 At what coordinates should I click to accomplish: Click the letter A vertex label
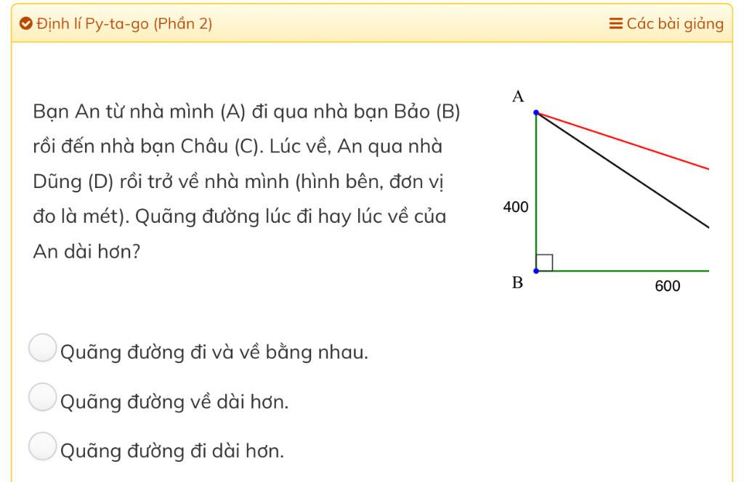pos(518,97)
